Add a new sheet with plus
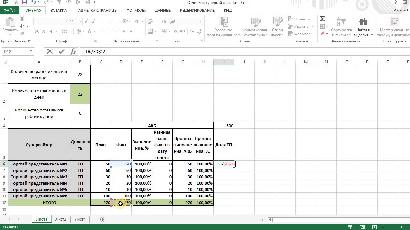The height and width of the screenshot is (230, 410). (x=103, y=219)
